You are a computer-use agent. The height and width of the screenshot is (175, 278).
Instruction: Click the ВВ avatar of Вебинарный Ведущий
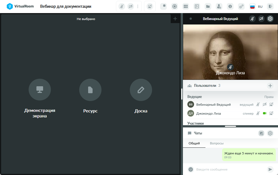pyautogui.click(x=191, y=104)
